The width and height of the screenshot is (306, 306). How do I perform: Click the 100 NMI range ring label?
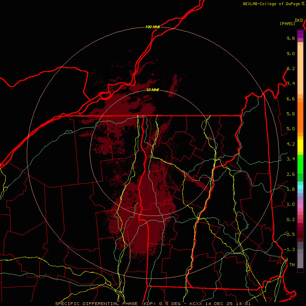[153, 27]
